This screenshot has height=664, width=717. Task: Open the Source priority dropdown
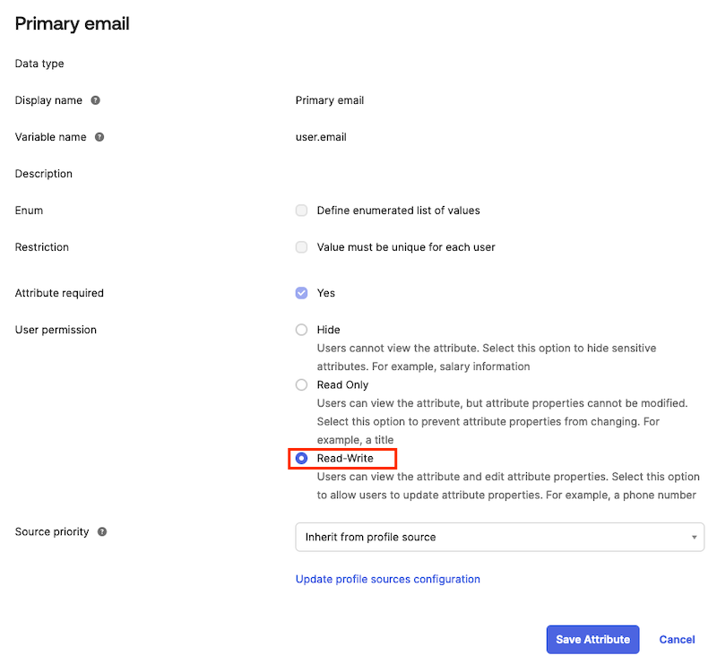(x=497, y=537)
